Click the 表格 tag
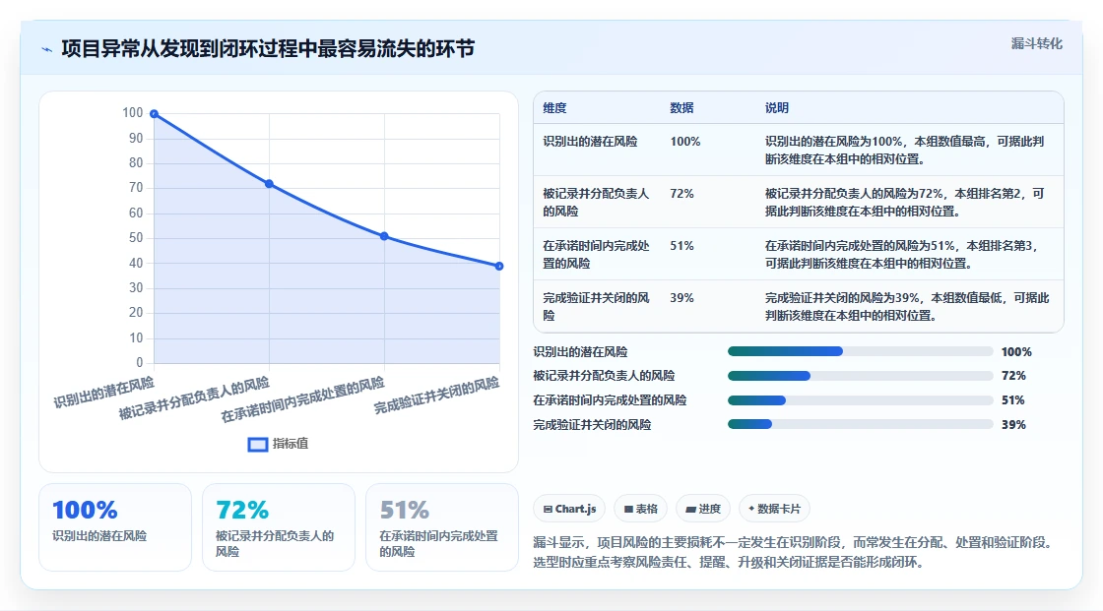 coord(641,509)
